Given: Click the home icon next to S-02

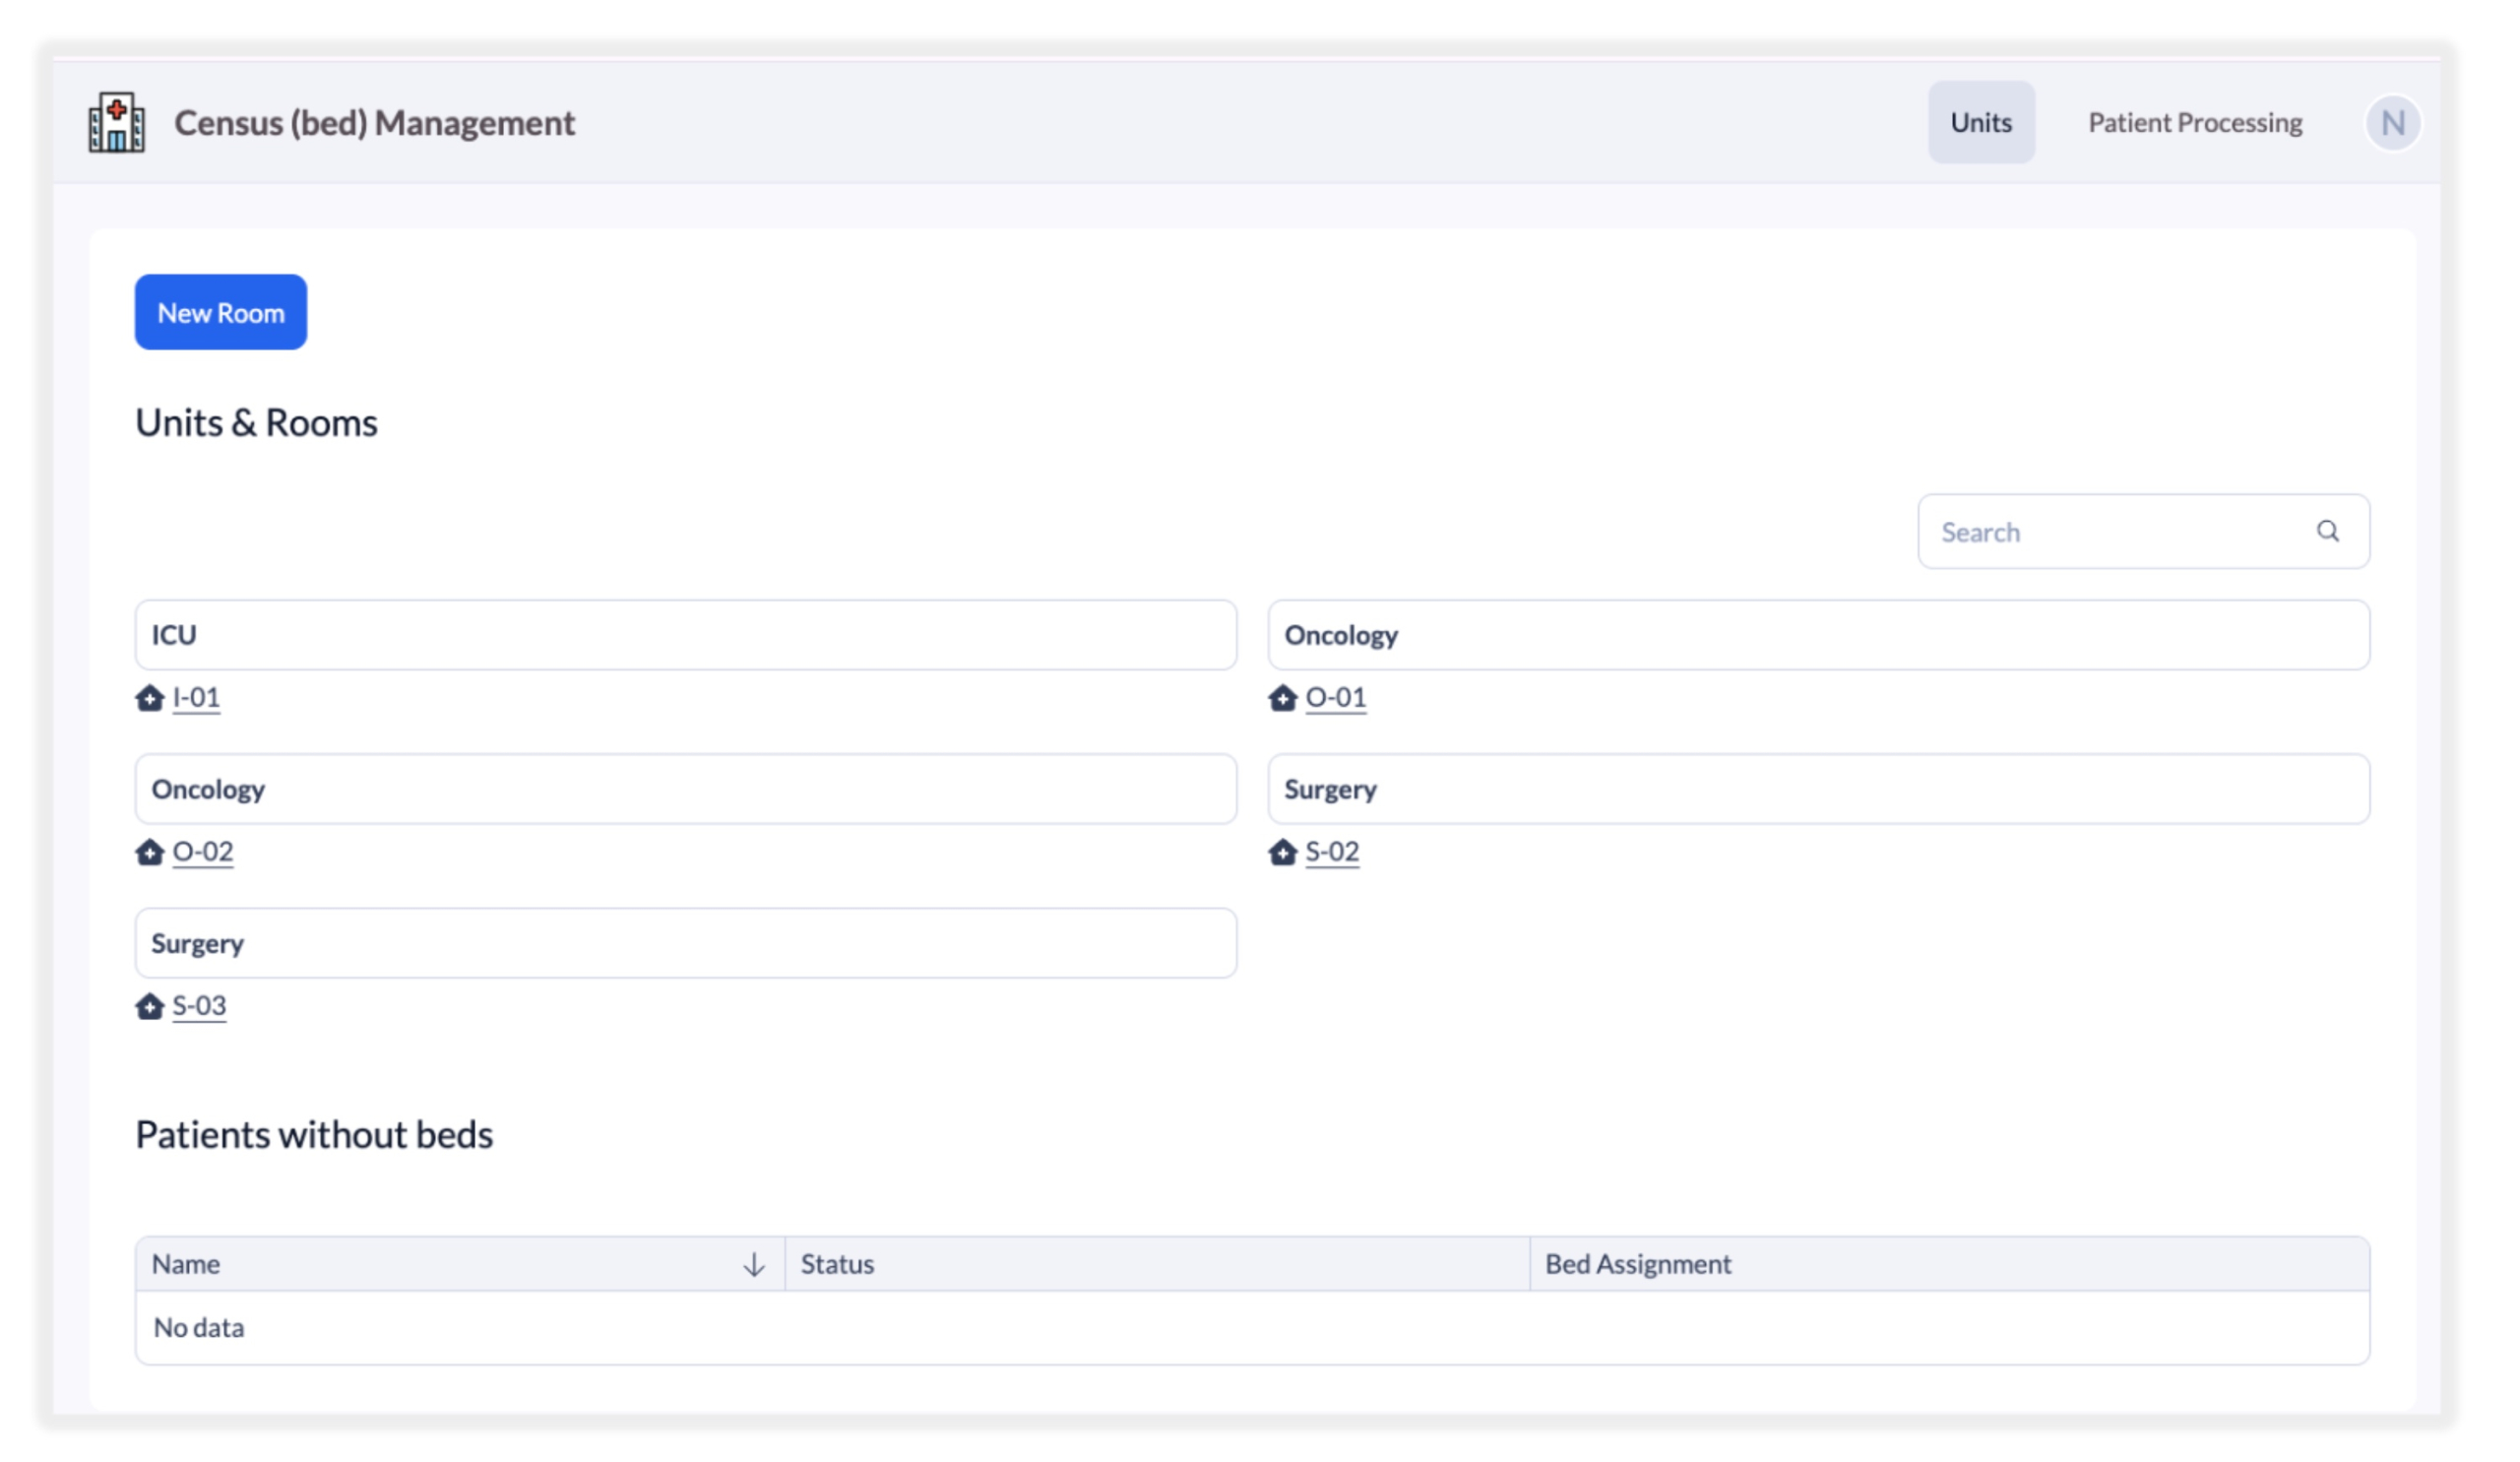Looking at the screenshot, I should coord(1283,852).
